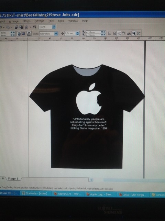Click the Snap to Grid icon

coord(110,33)
